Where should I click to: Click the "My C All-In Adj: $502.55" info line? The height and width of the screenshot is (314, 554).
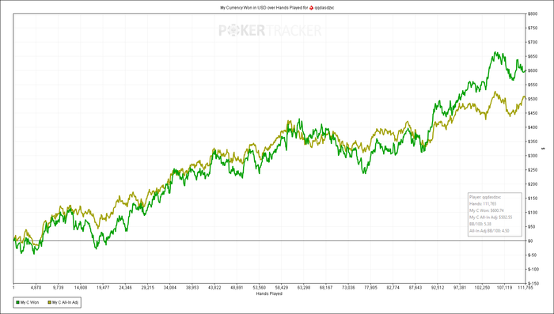(491, 218)
